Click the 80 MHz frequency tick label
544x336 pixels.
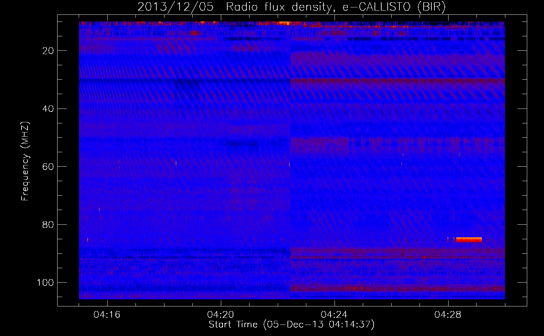click(x=48, y=224)
